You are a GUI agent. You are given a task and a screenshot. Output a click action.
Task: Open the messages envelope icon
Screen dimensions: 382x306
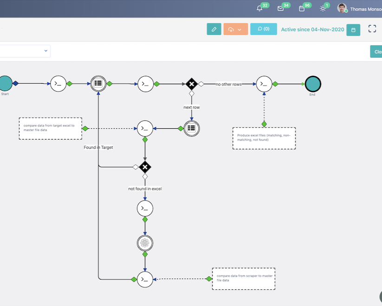pos(279,8)
